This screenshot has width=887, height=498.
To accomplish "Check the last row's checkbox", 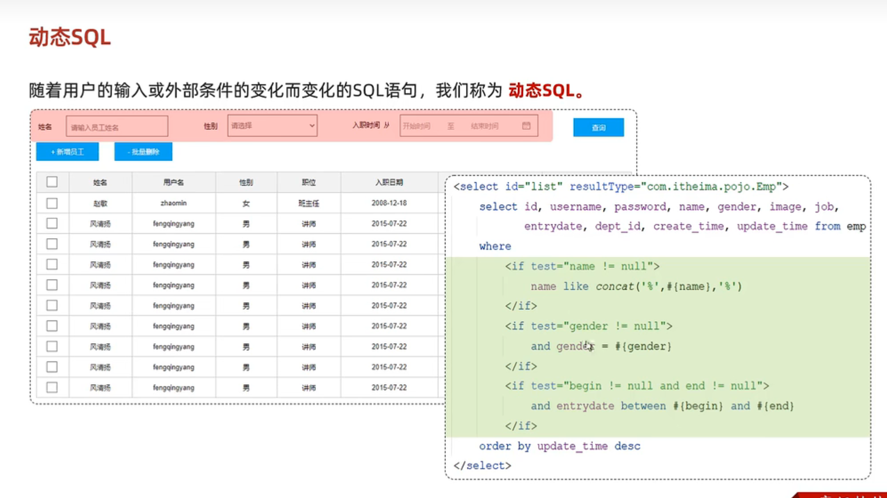I will (52, 388).
